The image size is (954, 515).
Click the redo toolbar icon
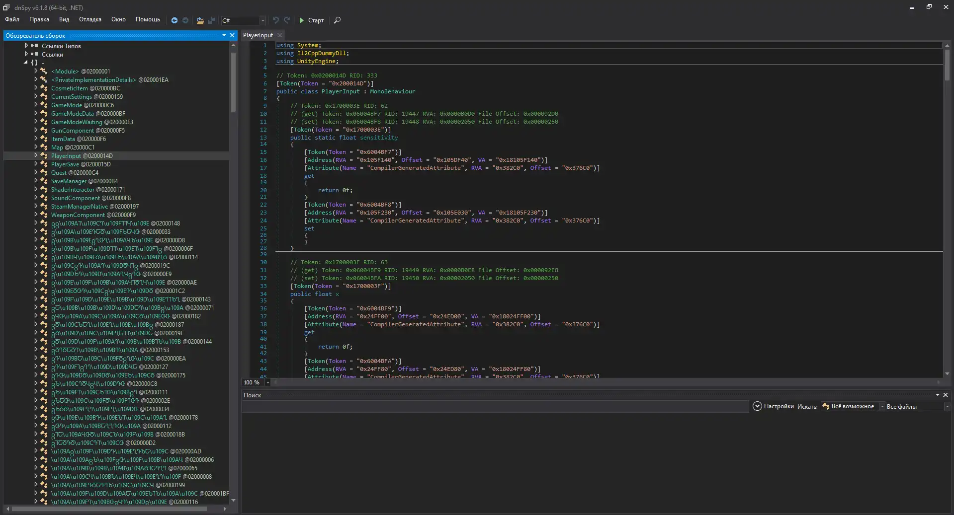tap(287, 20)
